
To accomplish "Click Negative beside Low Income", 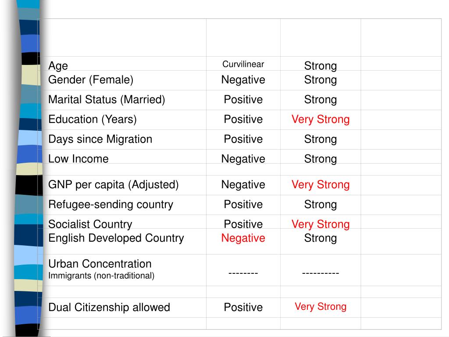I will click(x=243, y=159).
